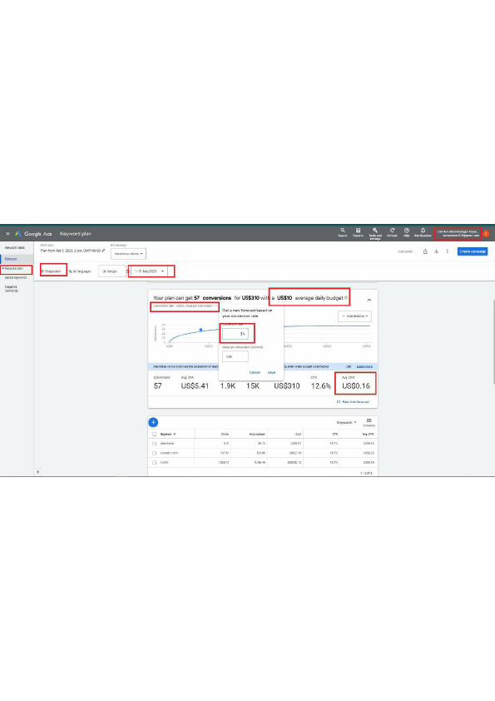The width and height of the screenshot is (495, 701).
Task: Sort by the Impressions column header
Action: 257,434
